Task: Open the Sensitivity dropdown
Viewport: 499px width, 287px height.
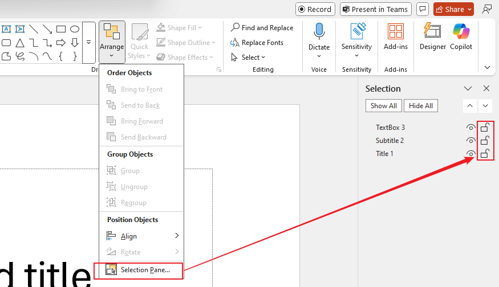Action: 356,42
